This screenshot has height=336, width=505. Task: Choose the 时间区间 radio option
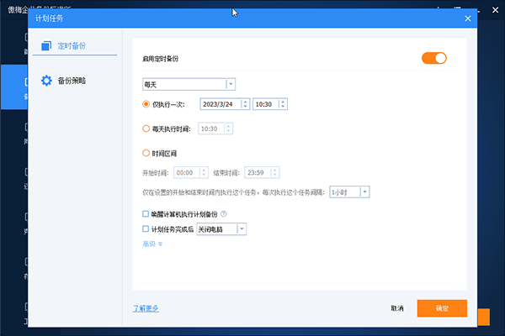click(146, 153)
